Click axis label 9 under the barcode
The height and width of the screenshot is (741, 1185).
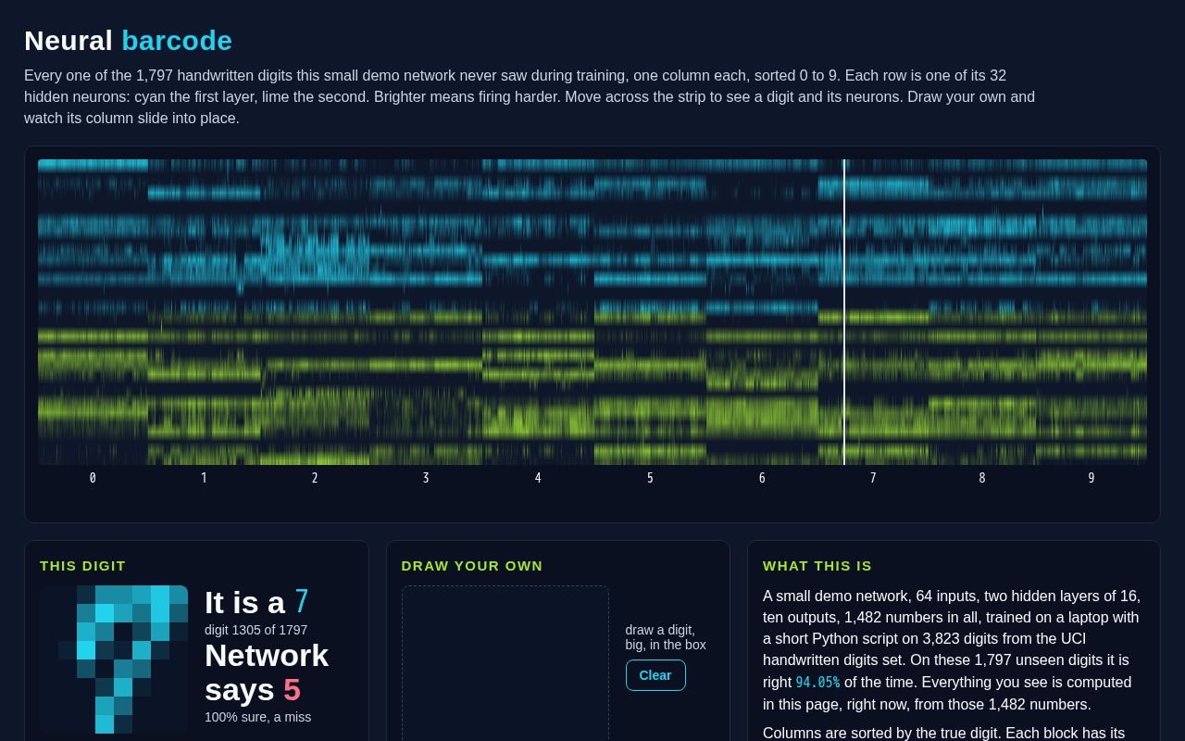click(1091, 478)
